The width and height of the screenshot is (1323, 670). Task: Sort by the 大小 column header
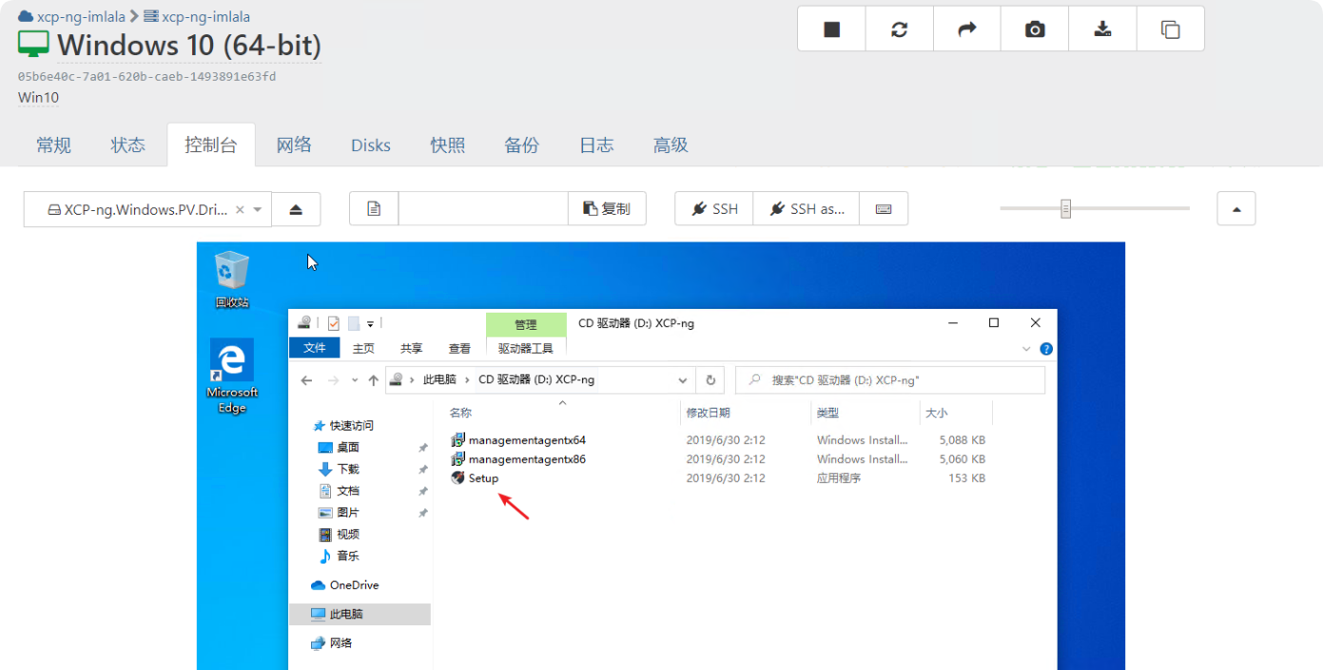coord(937,413)
